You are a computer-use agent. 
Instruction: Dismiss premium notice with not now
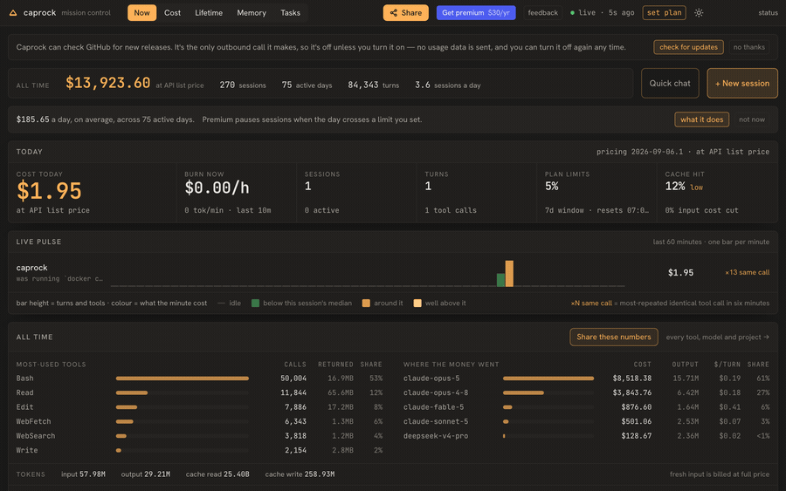751,119
